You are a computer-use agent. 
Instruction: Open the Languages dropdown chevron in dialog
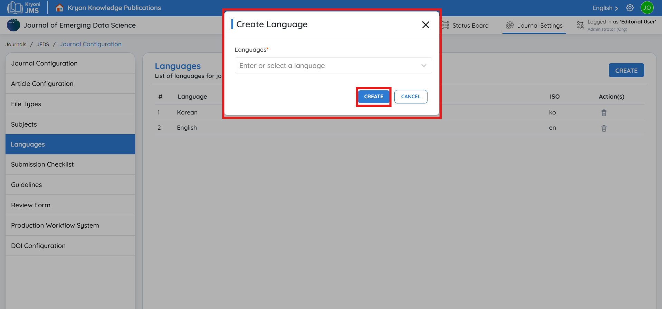coord(424,66)
